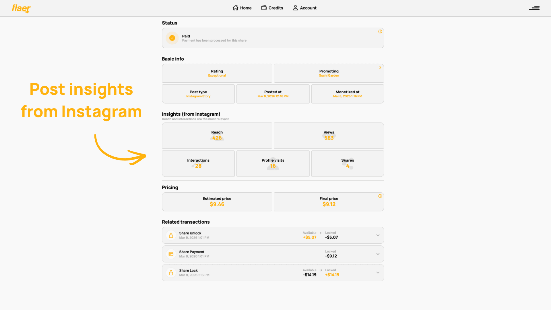Image resolution: width=551 pixels, height=310 pixels.
Task: Expand the Share Lock transaction row
Action: 378,272
